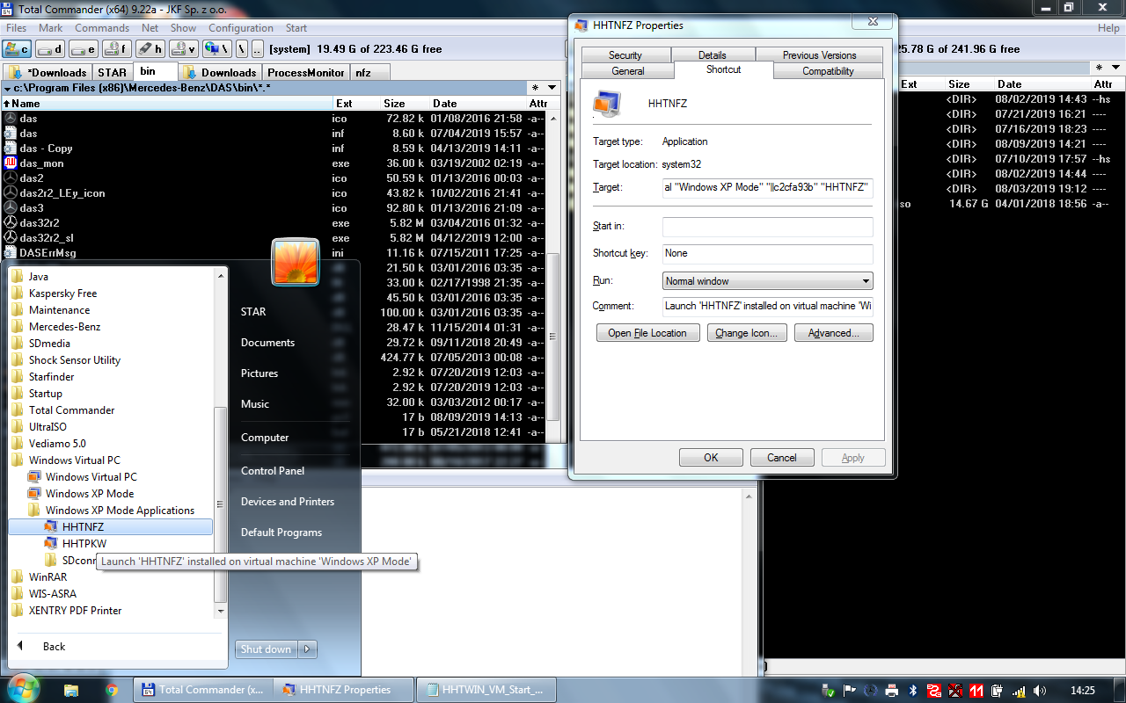Open the Run dropdown 'Normal window'
This screenshot has width=1126, height=703.
(767, 281)
